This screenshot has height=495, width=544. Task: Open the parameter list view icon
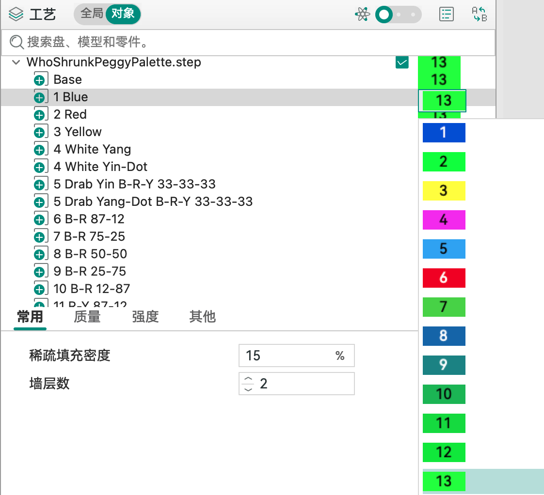(446, 14)
